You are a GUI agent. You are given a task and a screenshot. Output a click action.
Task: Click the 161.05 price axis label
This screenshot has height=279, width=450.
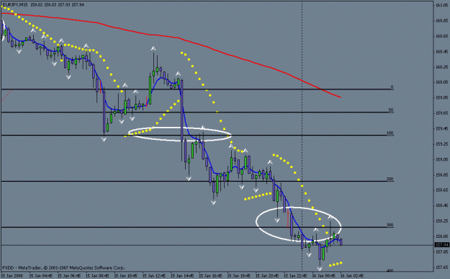click(442, 6)
